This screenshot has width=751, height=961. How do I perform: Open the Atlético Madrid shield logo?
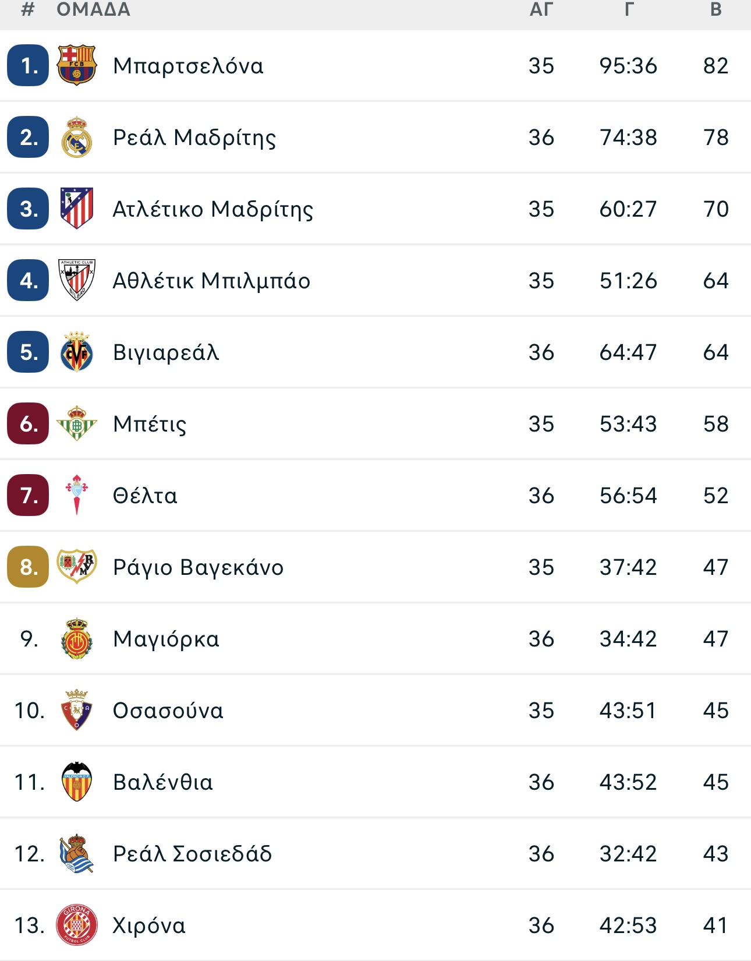[76, 209]
